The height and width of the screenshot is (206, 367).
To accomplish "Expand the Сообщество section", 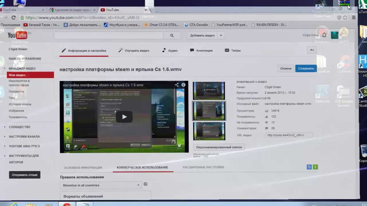I will (5, 127).
